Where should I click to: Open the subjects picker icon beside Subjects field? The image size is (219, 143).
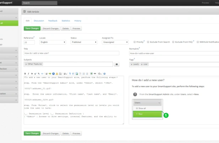click(117, 64)
